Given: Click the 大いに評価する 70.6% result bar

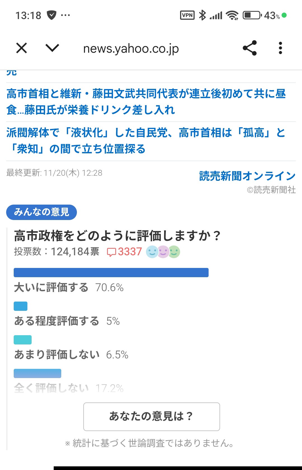Looking at the screenshot, I should click(x=111, y=273).
